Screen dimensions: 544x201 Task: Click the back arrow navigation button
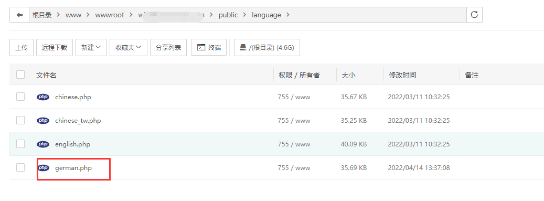pyautogui.click(x=19, y=15)
